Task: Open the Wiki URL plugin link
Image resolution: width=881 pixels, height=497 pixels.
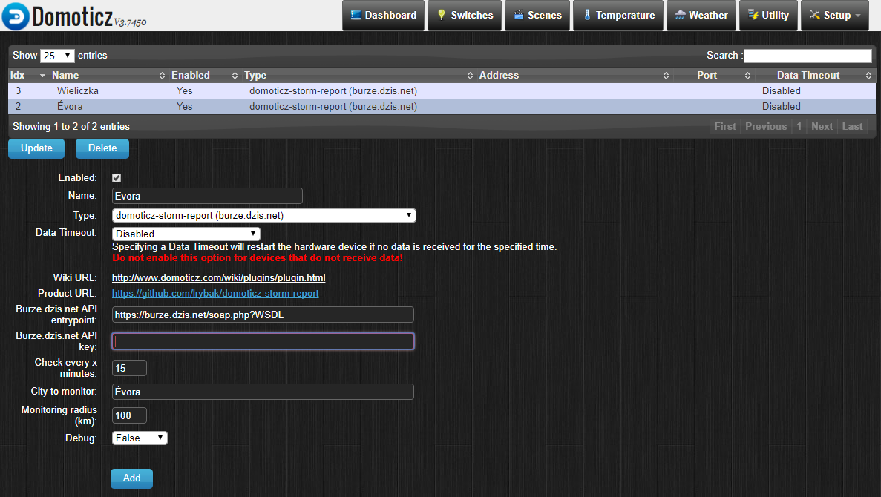Action: coord(218,278)
